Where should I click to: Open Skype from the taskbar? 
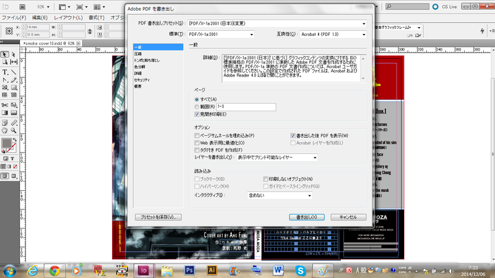click(301, 271)
